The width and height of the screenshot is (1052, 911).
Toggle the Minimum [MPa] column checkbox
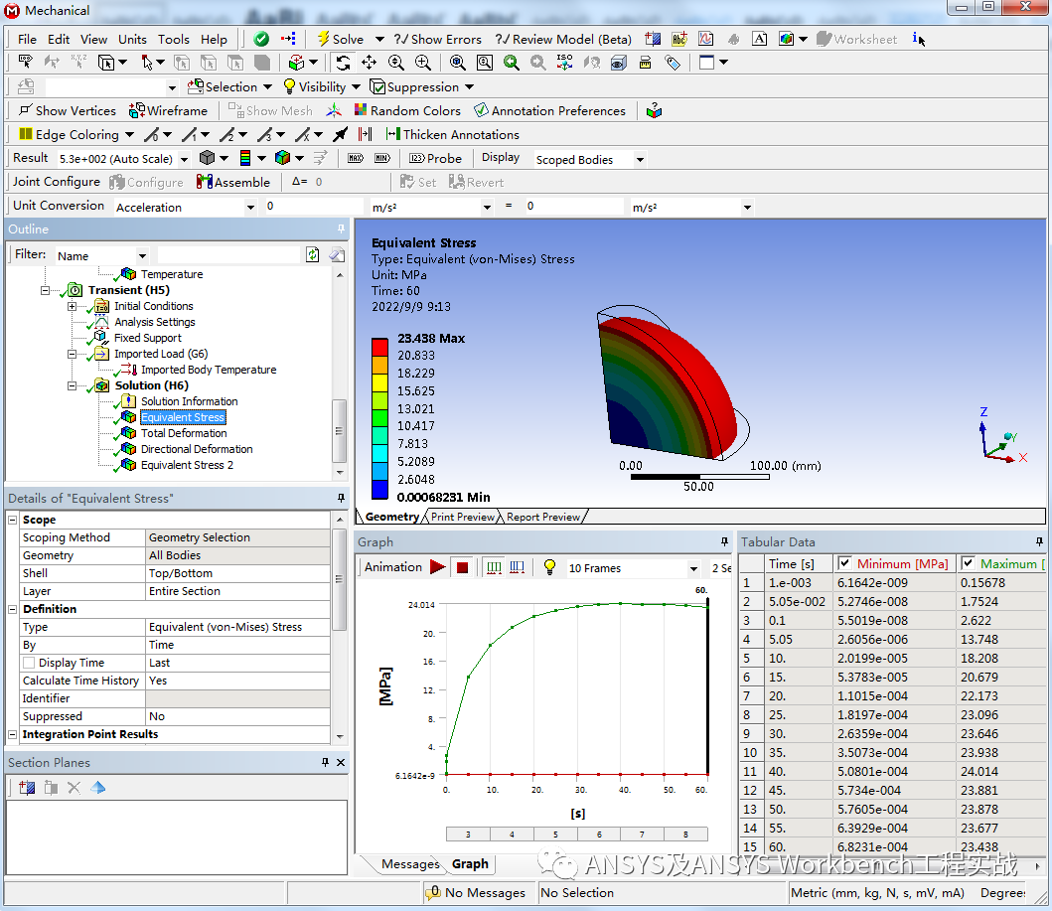coord(844,563)
